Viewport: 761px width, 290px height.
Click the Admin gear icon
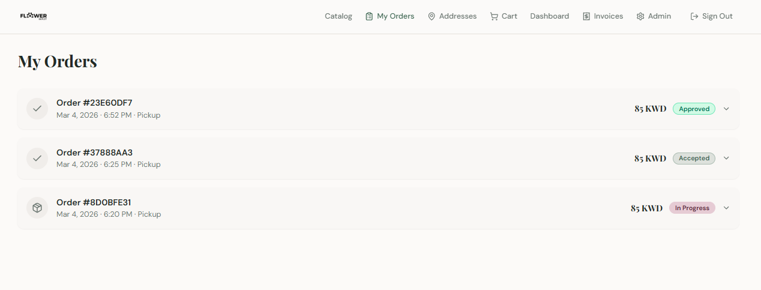coord(640,16)
